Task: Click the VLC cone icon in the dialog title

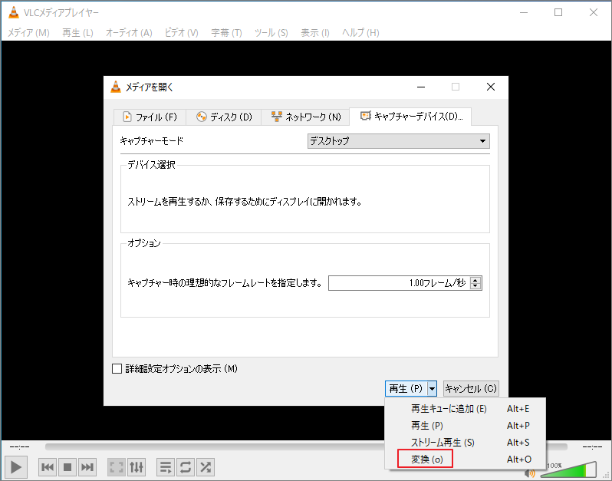Action: [x=116, y=87]
